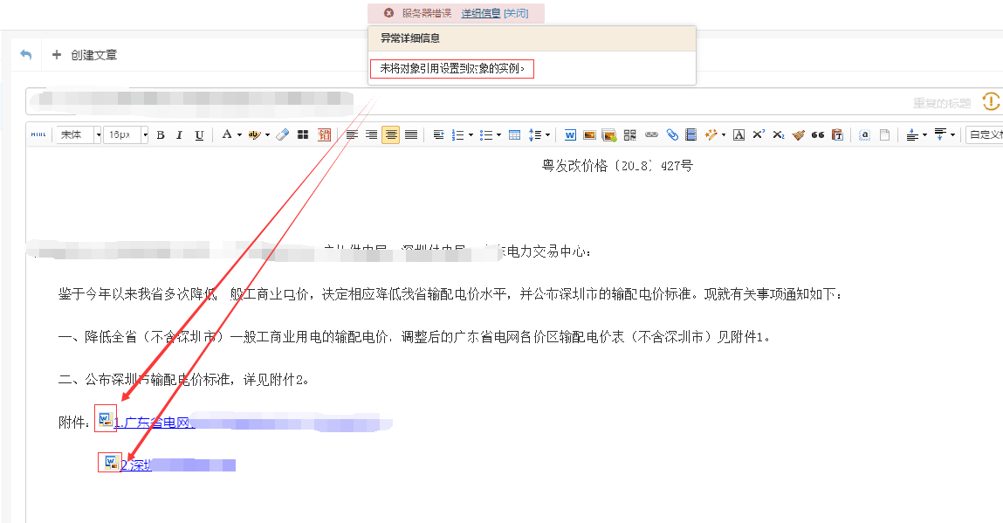The image size is (1003, 523).
Task: Click the paperclip attachment icon
Action: tap(671, 135)
